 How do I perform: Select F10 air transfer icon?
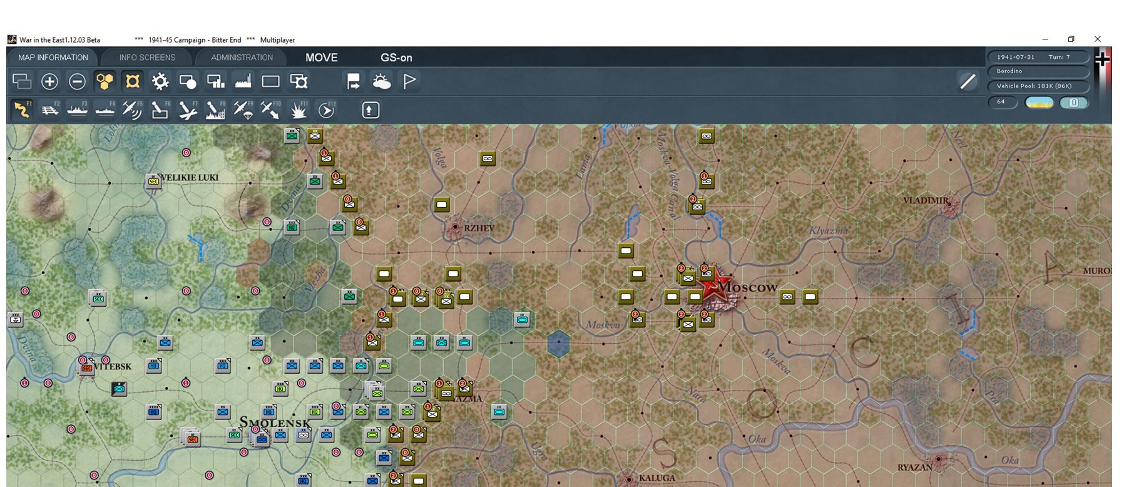click(x=270, y=110)
